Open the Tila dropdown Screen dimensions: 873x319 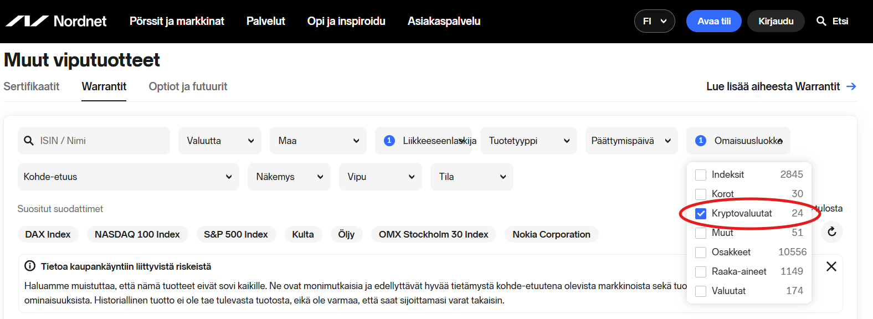click(x=472, y=177)
